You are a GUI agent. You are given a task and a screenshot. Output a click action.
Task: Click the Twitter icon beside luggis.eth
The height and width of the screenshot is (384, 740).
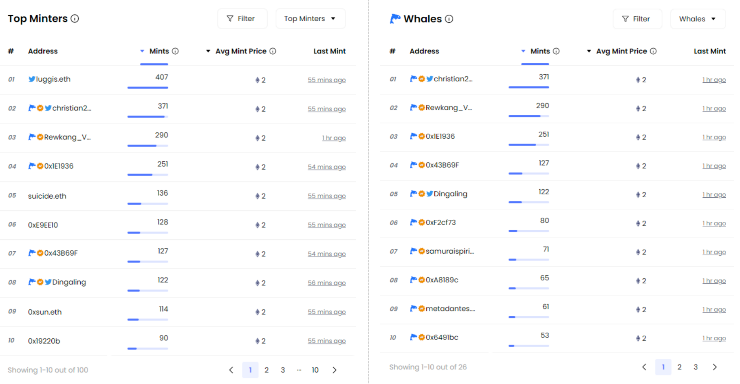click(32, 79)
